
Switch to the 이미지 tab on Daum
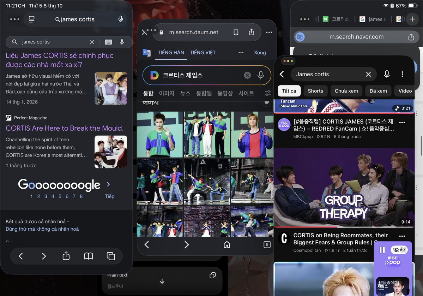click(x=167, y=93)
